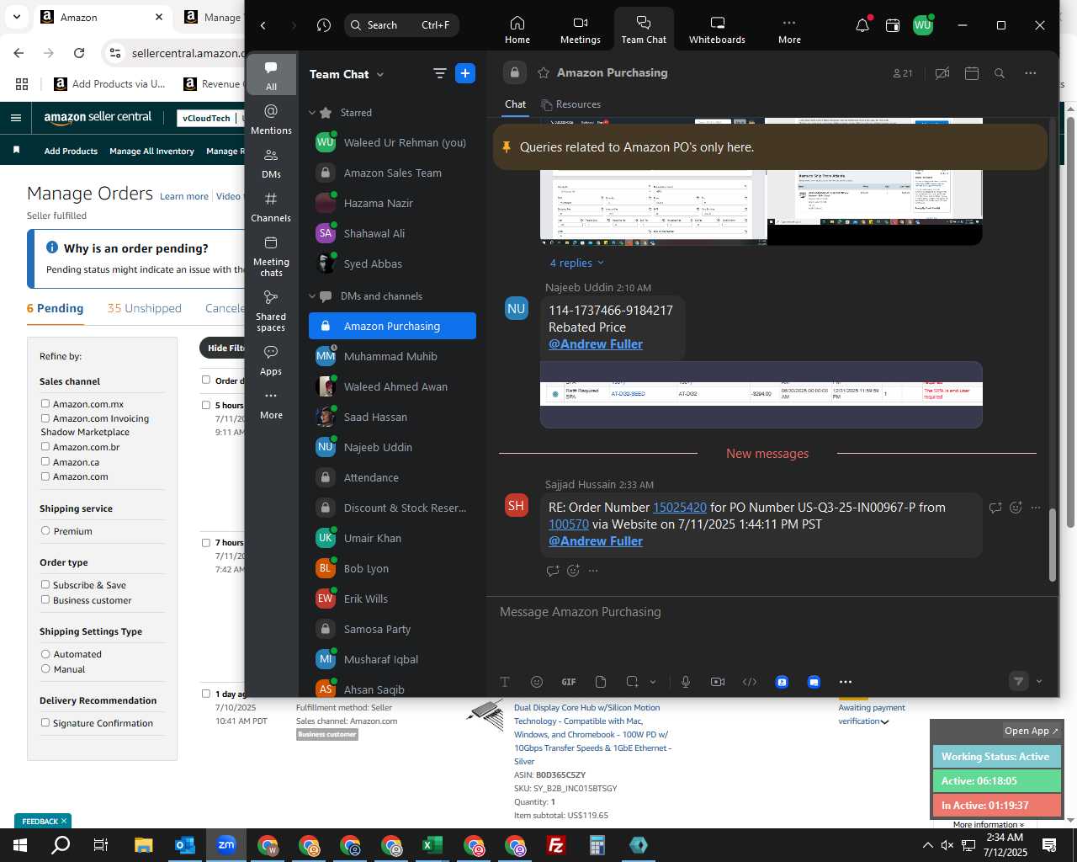The image size is (1077, 862).
Task: Open DMs in Zoom sidebar
Action: 271,163
